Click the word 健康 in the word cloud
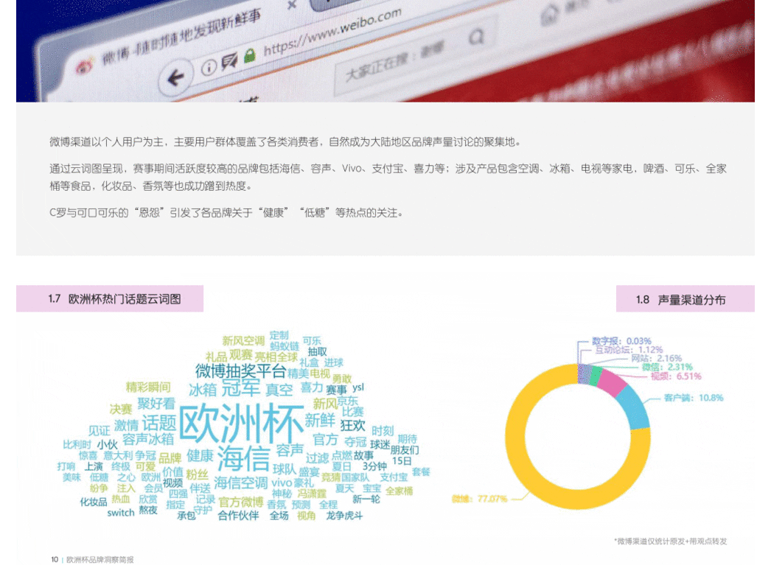771x565 pixels. point(200,456)
